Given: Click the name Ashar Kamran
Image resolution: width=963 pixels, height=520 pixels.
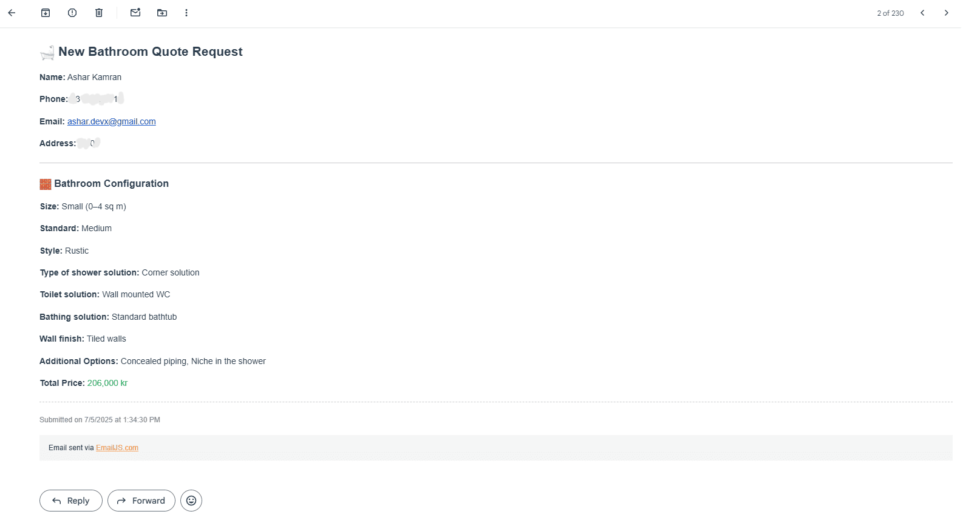Looking at the screenshot, I should [x=94, y=77].
